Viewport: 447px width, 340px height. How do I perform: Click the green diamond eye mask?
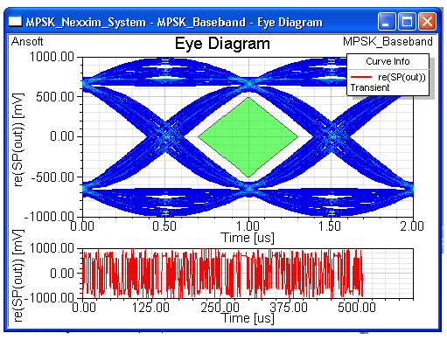(248, 137)
